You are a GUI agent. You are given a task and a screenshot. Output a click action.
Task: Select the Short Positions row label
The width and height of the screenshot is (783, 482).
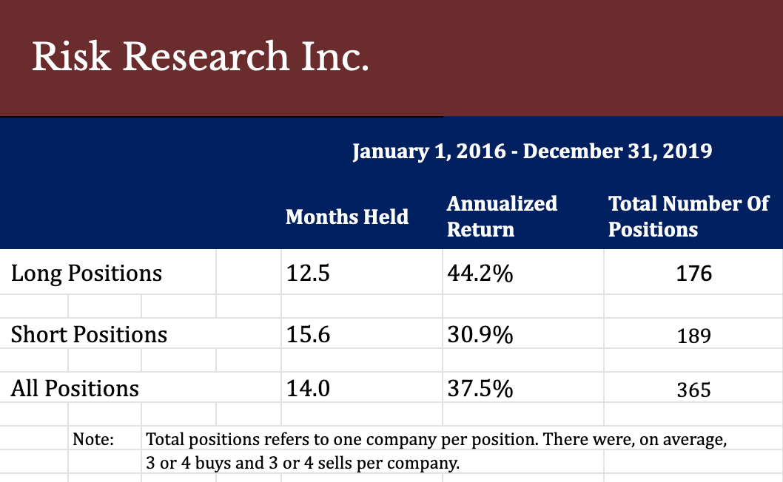(x=89, y=334)
